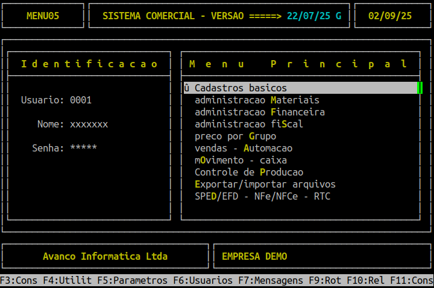Open Controle de Producao option
The height and width of the screenshot is (288, 434).
pos(249,173)
